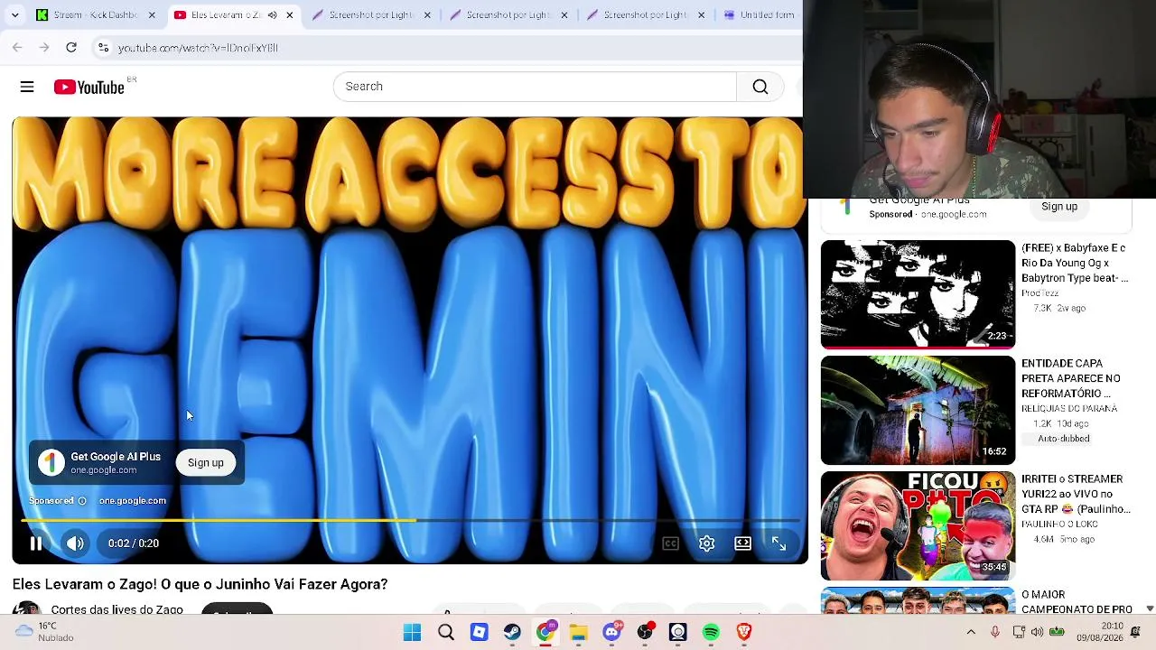Open the Babyfaxe type beat video thumbnail
The width and height of the screenshot is (1156, 650).
(x=918, y=294)
